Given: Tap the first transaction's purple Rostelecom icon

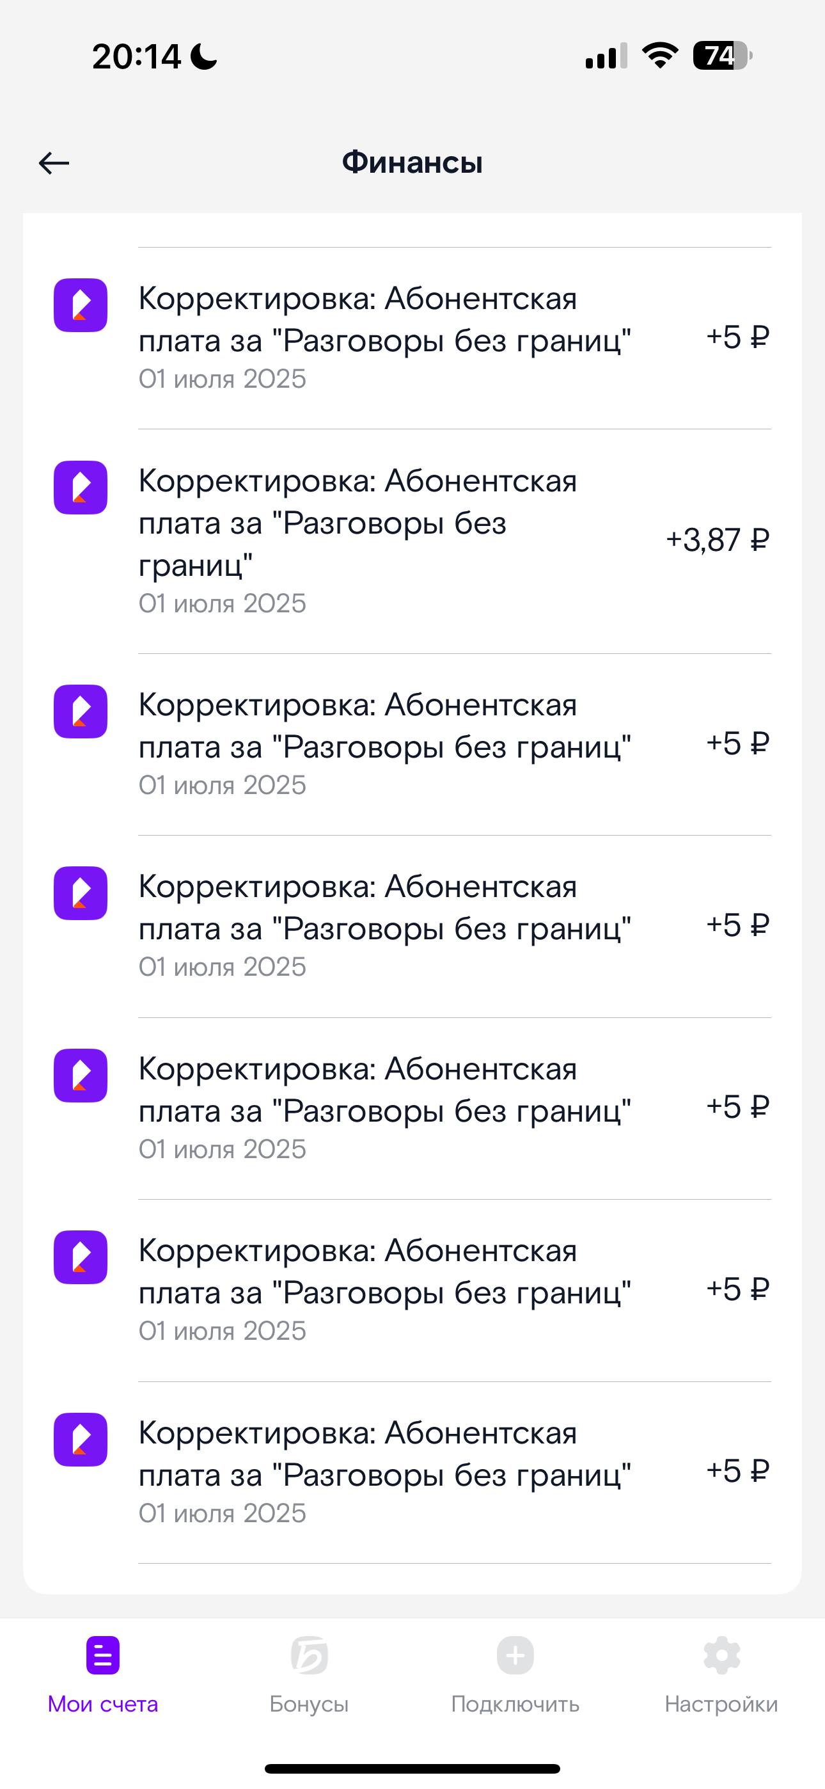Looking at the screenshot, I should (x=81, y=306).
